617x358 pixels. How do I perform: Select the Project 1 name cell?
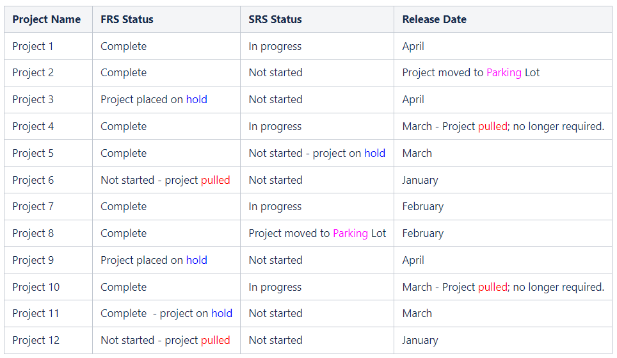point(49,46)
